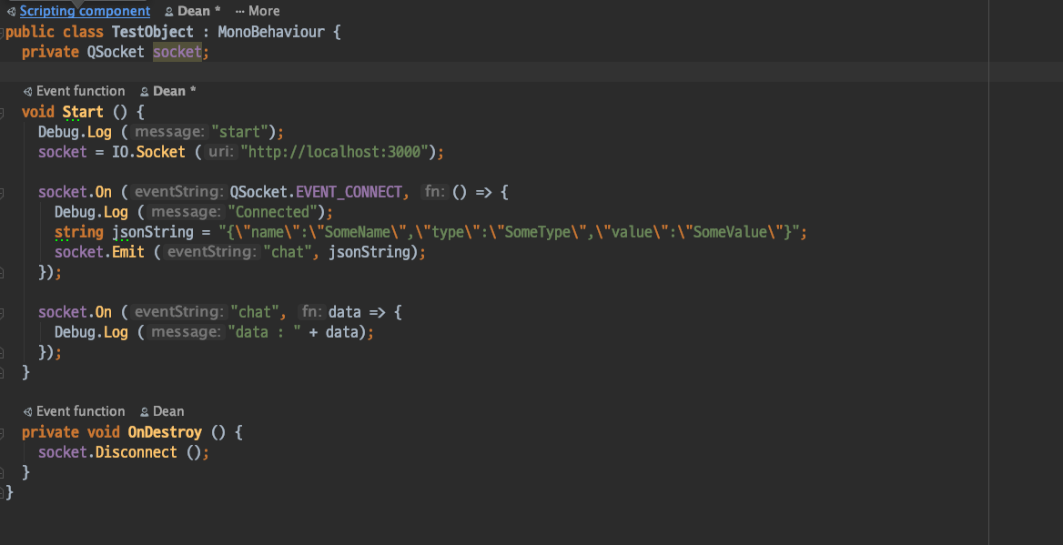
Task: Collapse the TestObject class fold marker
Action: [x=3, y=31]
